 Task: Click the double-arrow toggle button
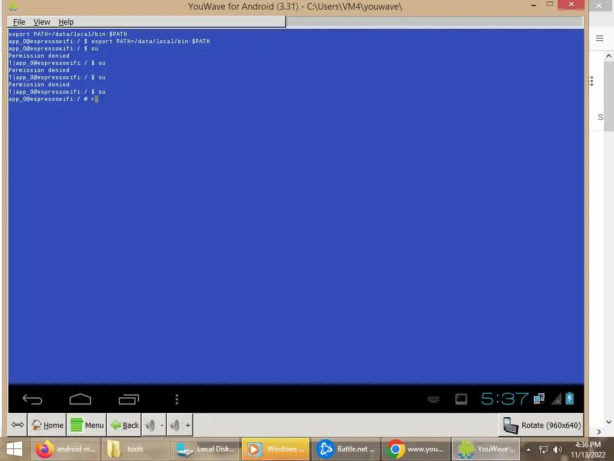click(17, 424)
